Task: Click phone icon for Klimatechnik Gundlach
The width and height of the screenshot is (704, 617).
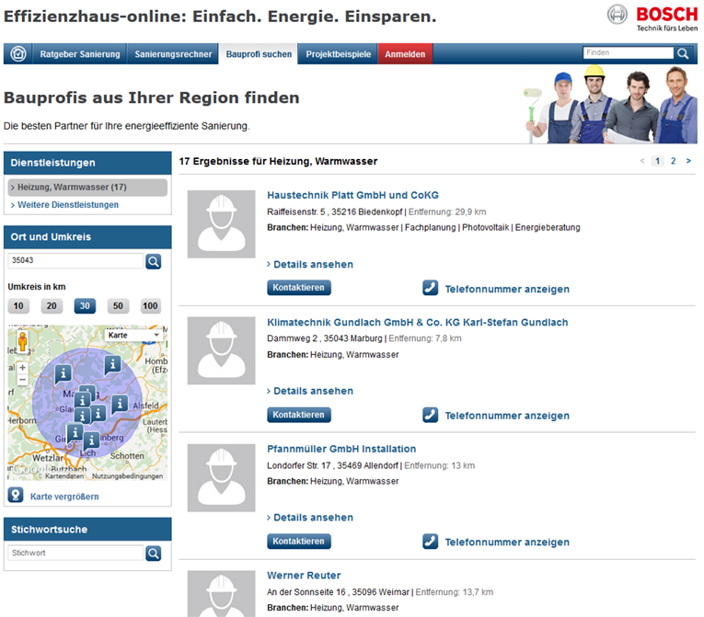Action: [x=430, y=415]
